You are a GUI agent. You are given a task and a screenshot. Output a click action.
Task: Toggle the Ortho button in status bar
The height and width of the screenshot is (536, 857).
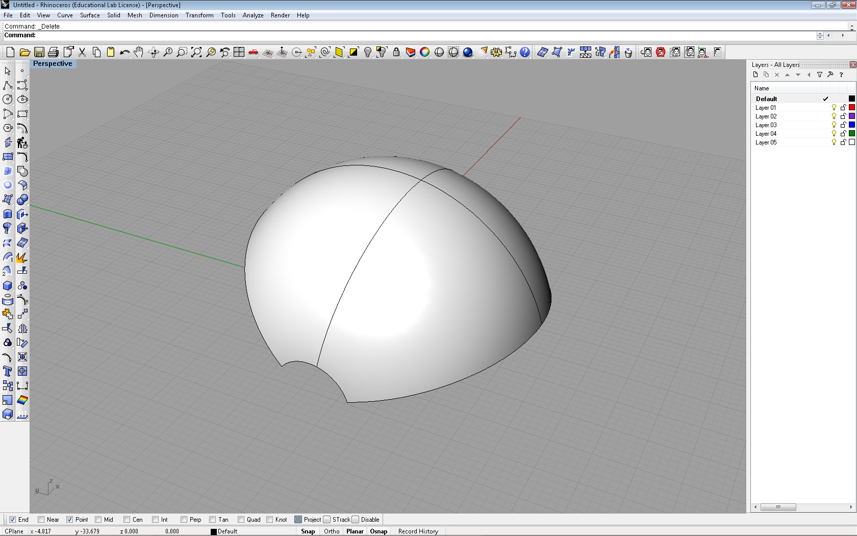tap(332, 531)
